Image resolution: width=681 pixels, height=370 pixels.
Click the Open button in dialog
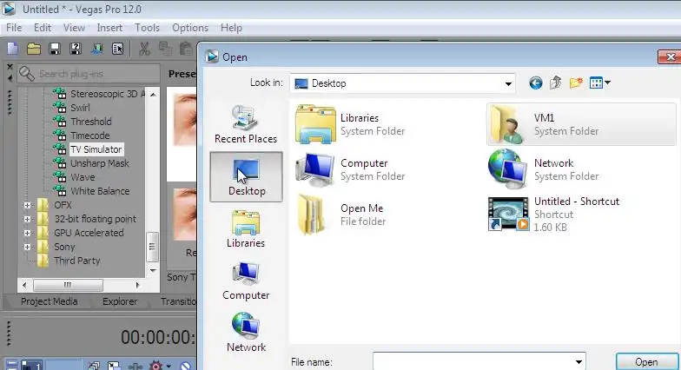coord(646,361)
